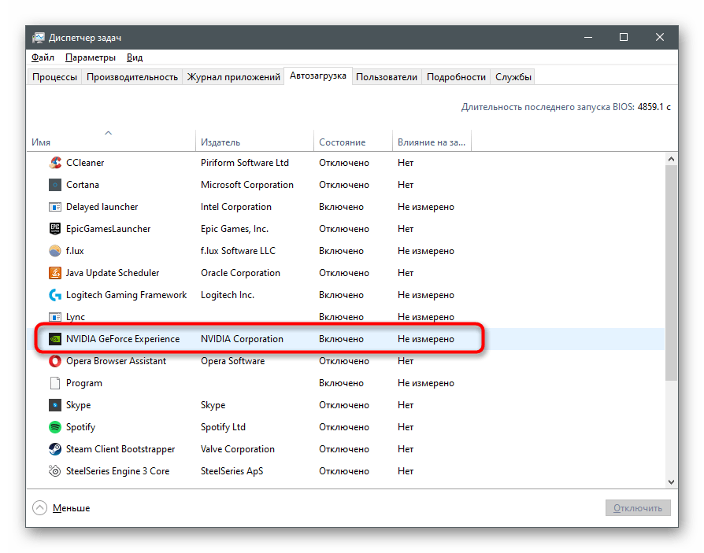Click the Cortana app icon
The image size is (704, 553).
(55, 185)
